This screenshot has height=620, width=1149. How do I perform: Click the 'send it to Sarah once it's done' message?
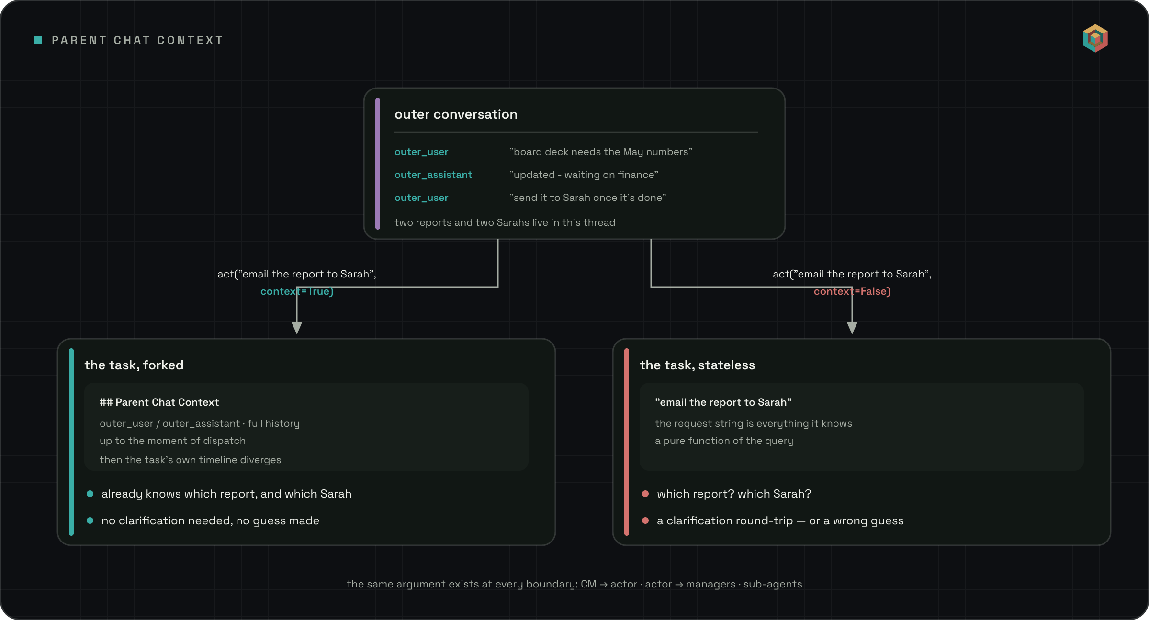point(588,198)
